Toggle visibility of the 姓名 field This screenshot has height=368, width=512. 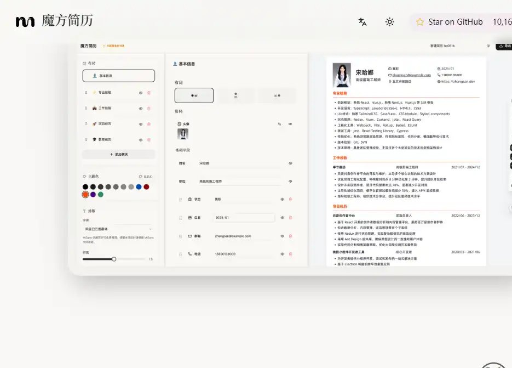(x=290, y=163)
